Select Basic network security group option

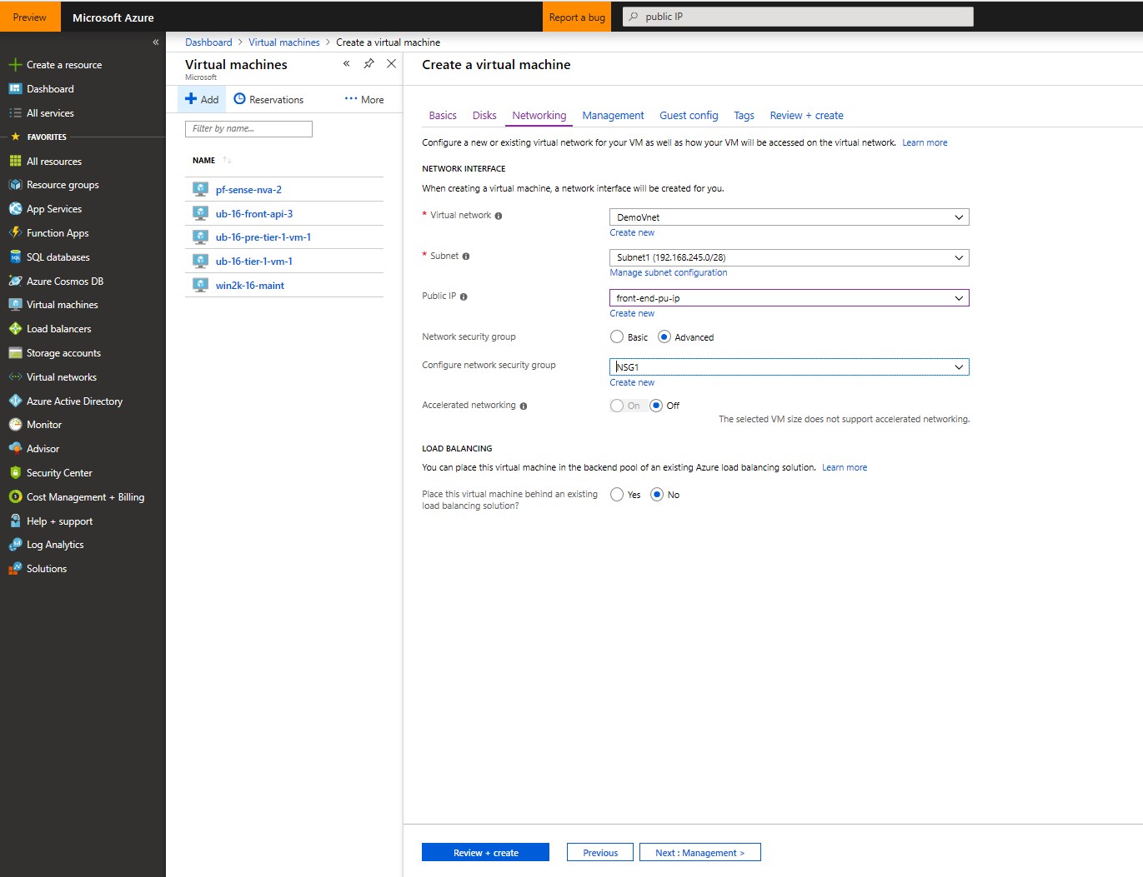tap(617, 337)
